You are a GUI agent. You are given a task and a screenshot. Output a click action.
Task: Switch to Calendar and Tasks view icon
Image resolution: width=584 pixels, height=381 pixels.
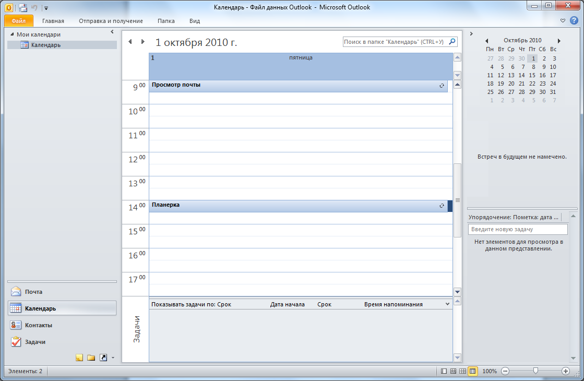point(454,371)
